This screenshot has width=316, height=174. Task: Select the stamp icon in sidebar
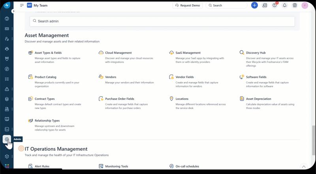coord(7,109)
